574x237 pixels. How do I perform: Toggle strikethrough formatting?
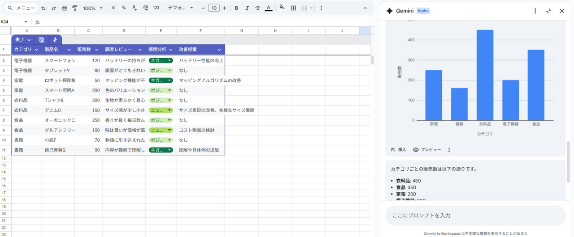257,8
